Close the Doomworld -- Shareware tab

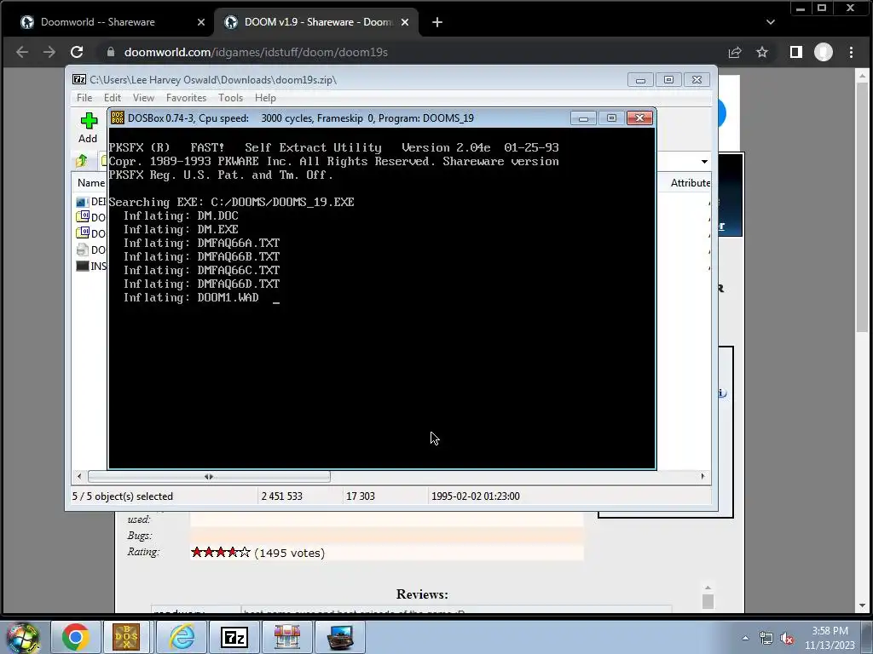201,21
